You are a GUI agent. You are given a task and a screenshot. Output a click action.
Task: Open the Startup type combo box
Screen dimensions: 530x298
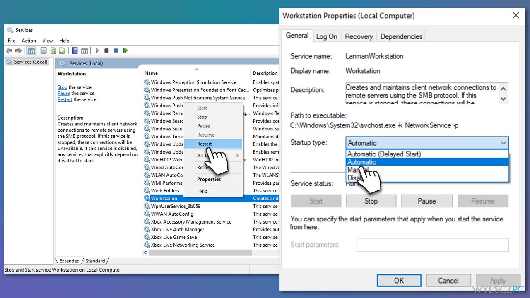coord(427,143)
